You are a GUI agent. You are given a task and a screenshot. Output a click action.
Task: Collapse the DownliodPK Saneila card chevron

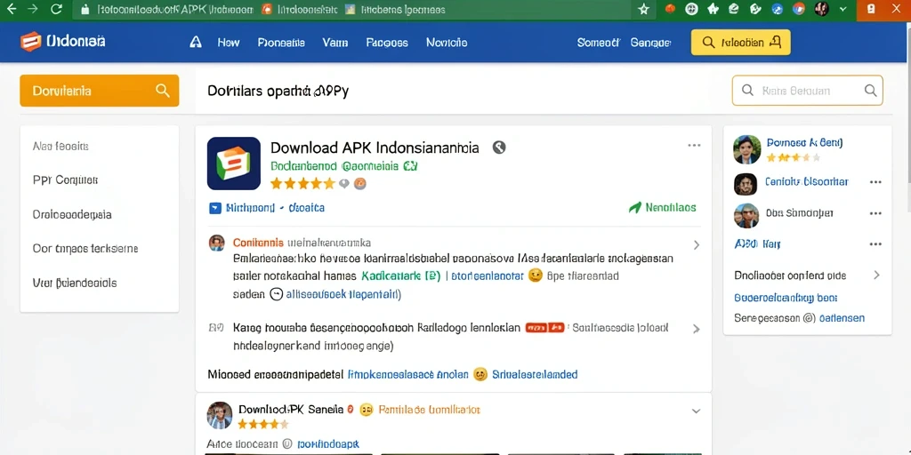point(696,411)
